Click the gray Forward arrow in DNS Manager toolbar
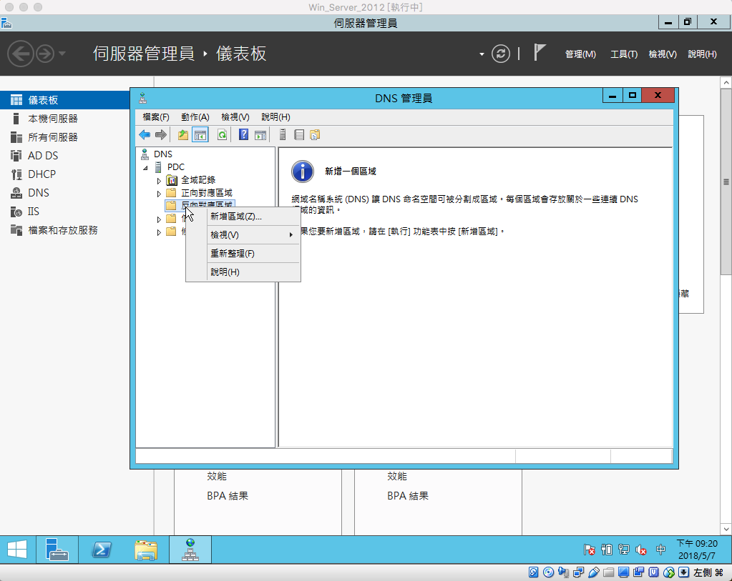Image resolution: width=732 pixels, height=581 pixels. pos(160,135)
